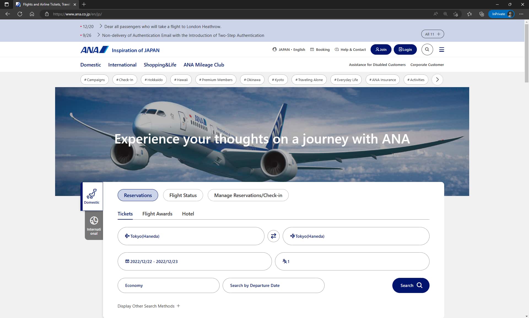Image resolution: width=529 pixels, height=318 pixels.
Task: Open a new browser tab
Action: (84, 4)
